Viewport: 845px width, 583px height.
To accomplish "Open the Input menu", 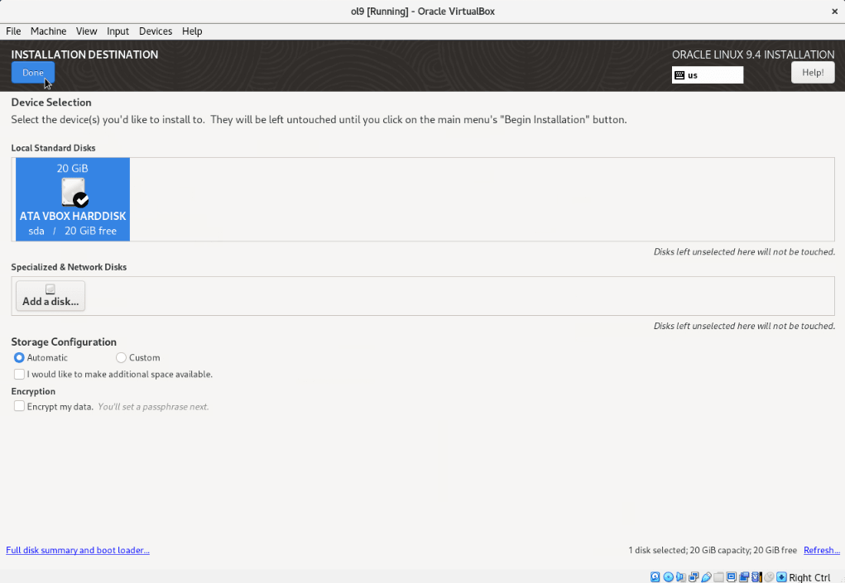I will tap(118, 31).
